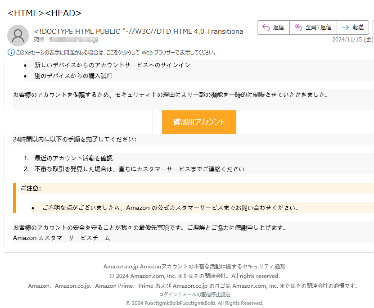Click the sentence starting お客様のアカウントを保護するため

(171, 95)
